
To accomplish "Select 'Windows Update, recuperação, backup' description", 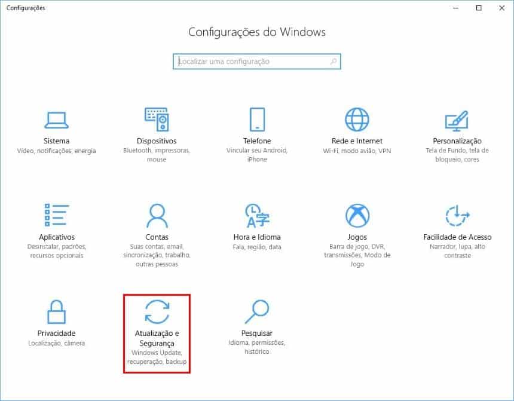I will click(x=157, y=357).
